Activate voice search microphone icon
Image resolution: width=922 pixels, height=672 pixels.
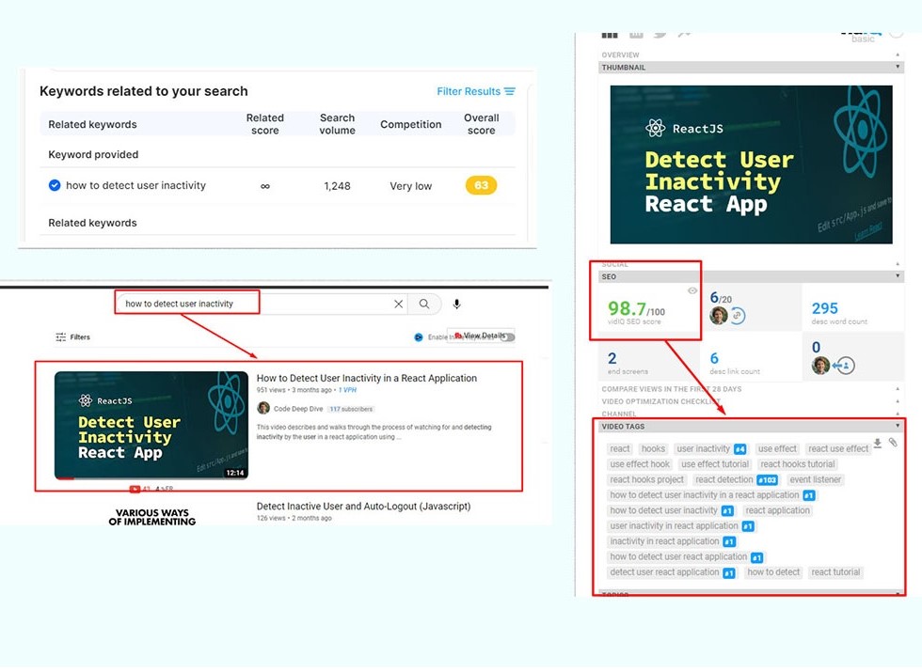pyautogui.click(x=457, y=304)
